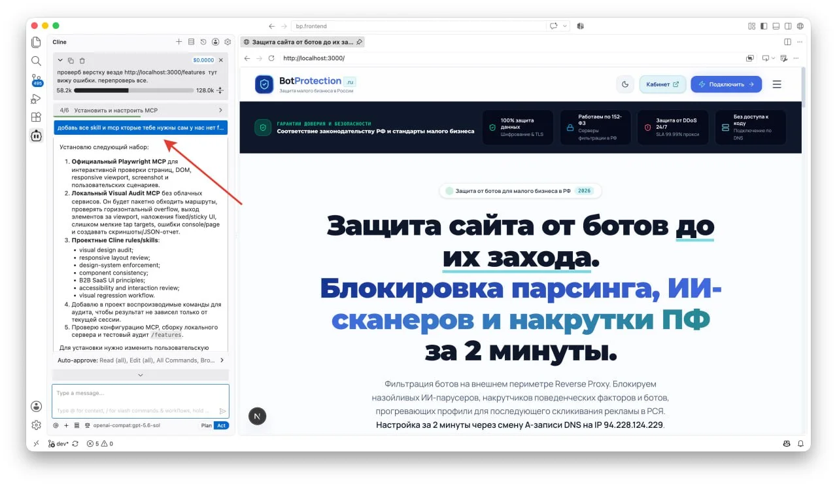Click the $0.0000 cost badge

pyautogui.click(x=203, y=60)
